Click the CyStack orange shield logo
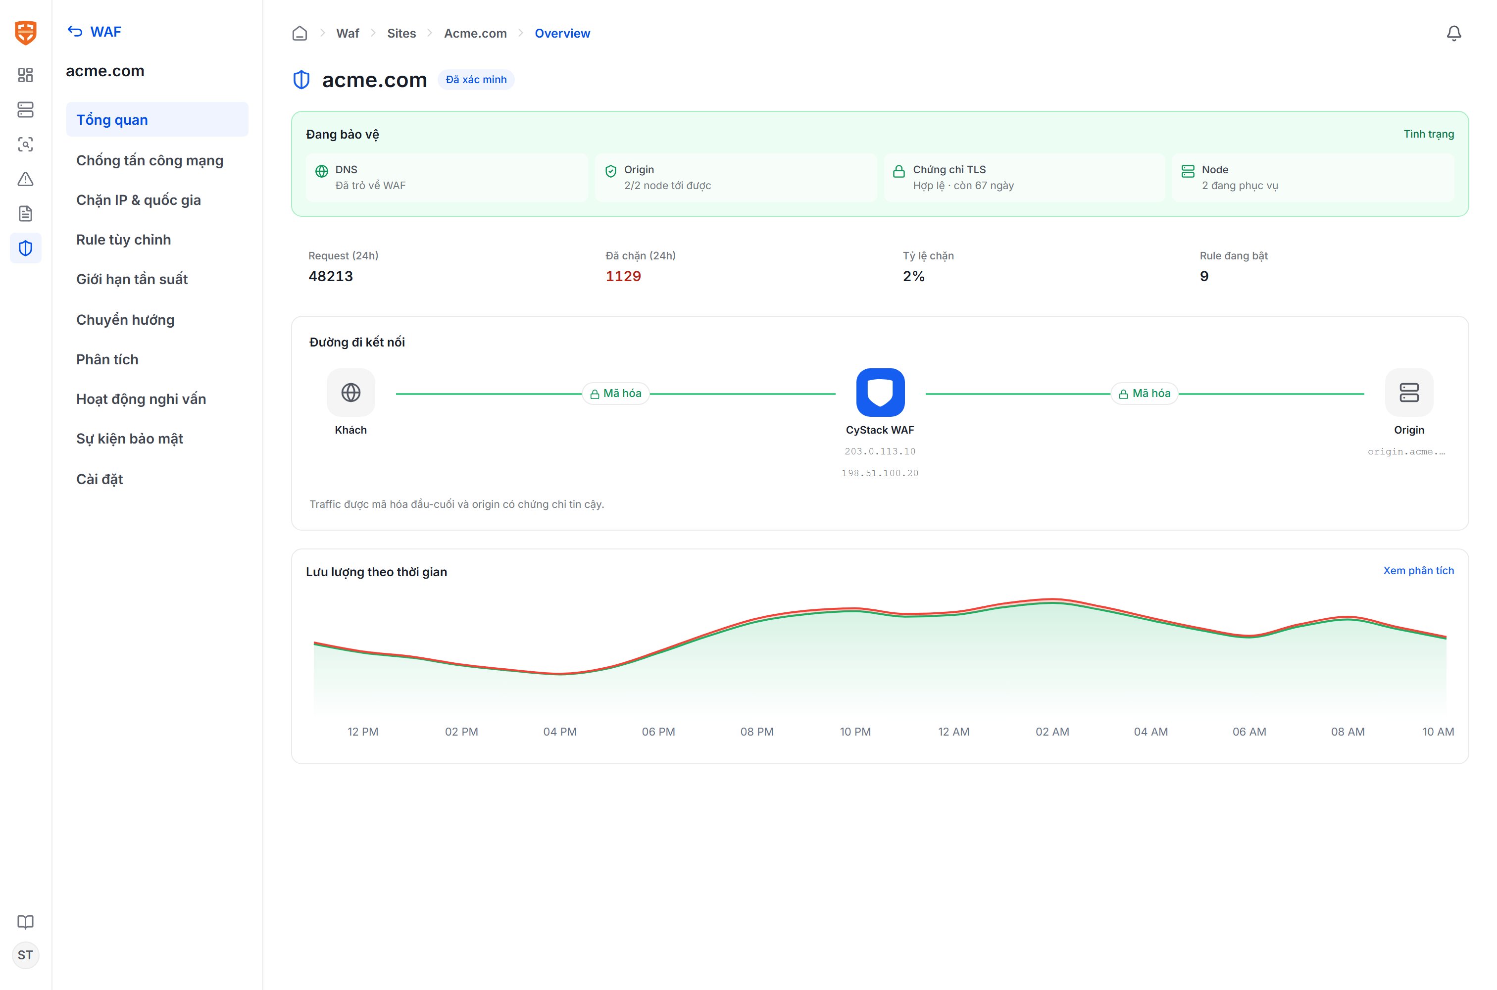1497x990 pixels. point(25,32)
